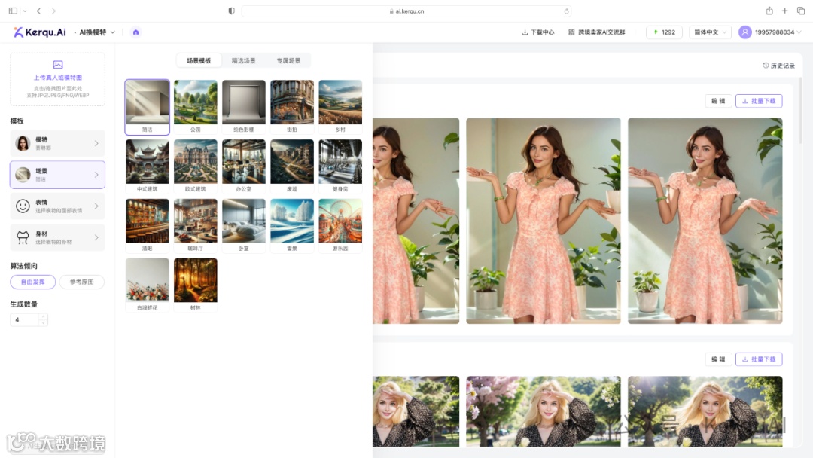
Task: Select 自由发挥 algorithm option
Action: [33, 282]
